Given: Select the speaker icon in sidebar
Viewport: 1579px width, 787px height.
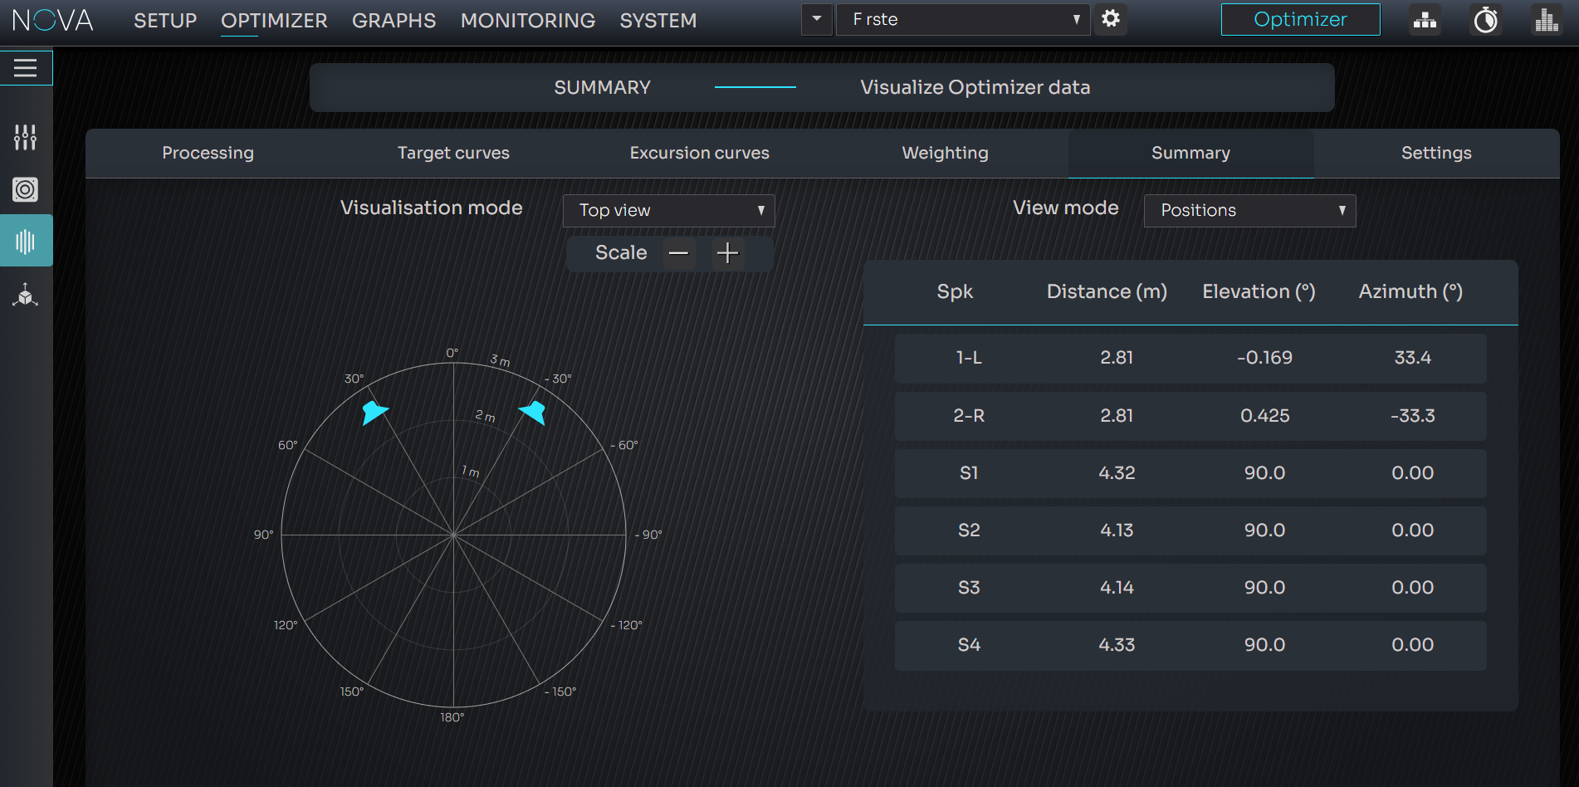Looking at the screenshot, I should pyautogui.click(x=26, y=189).
